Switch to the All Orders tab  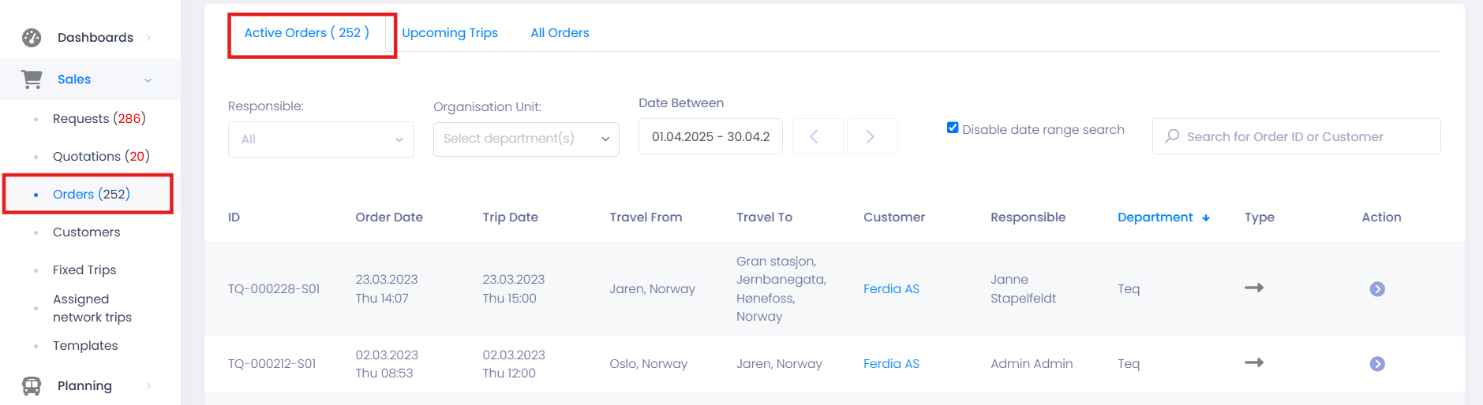(x=560, y=33)
